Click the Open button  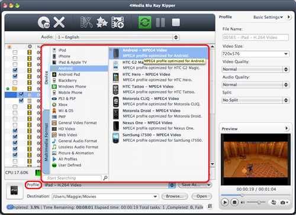coord(201,196)
